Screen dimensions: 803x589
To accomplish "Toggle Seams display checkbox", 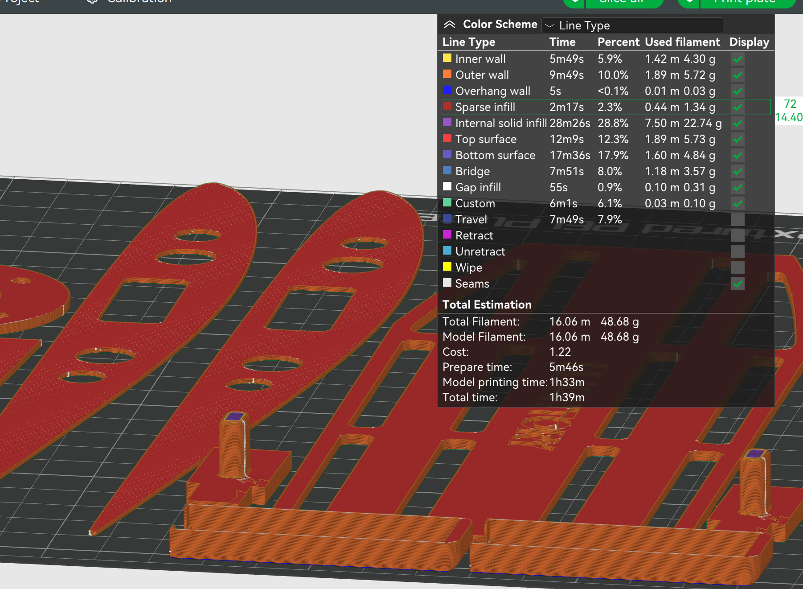I will pos(738,284).
